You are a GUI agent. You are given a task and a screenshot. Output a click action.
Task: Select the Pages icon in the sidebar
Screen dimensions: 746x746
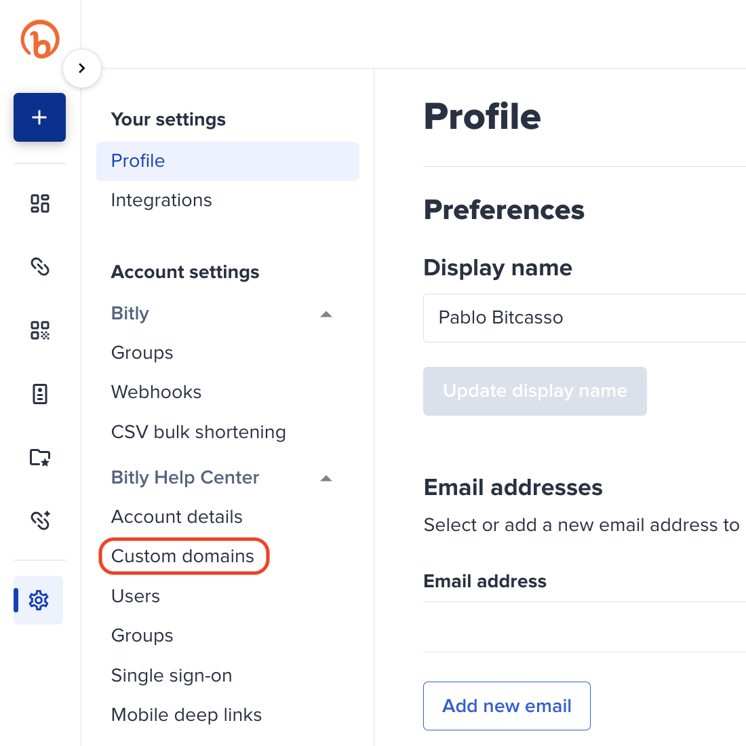[x=39, y=393]
